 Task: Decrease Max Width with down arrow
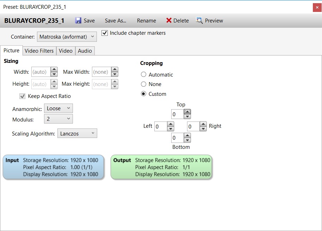point(114,74)
